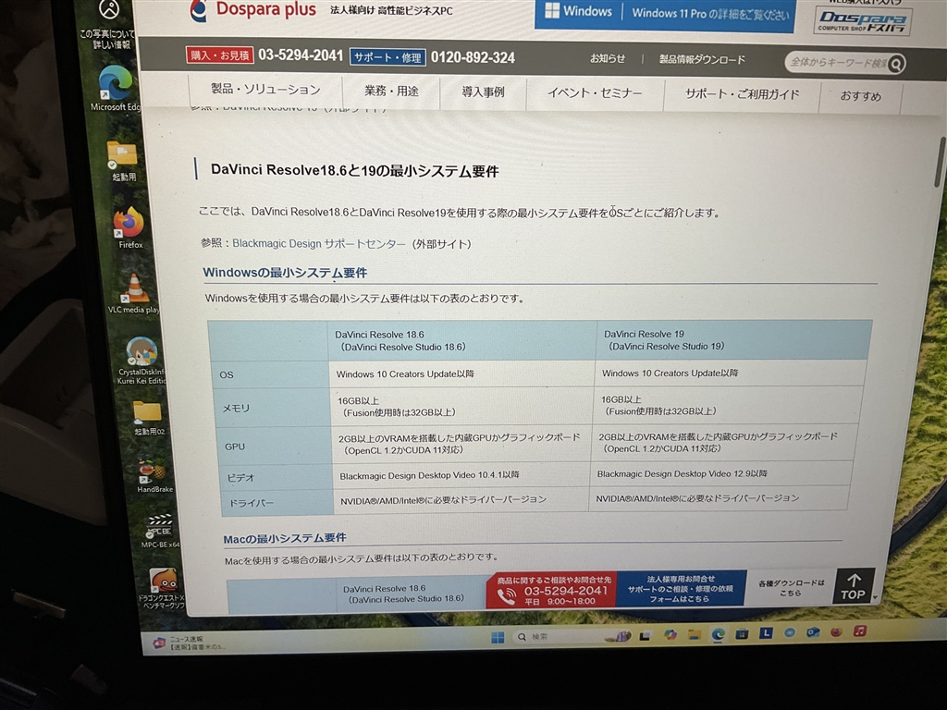
Task: Click the Dospara plus logo
Action: (x=253, y=10)
